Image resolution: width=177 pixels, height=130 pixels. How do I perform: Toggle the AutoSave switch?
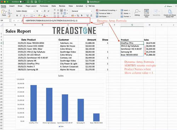coord(22,2)
